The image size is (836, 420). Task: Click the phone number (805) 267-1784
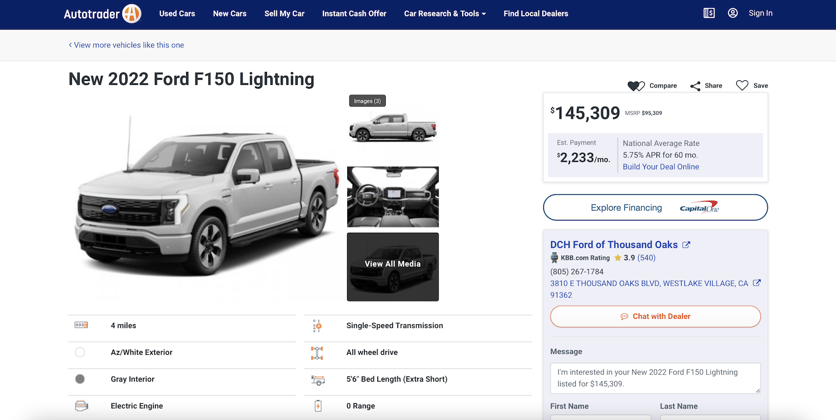pos(577,272)
